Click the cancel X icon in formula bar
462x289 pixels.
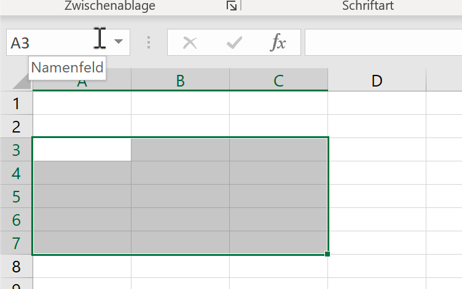tap(190, 43)
